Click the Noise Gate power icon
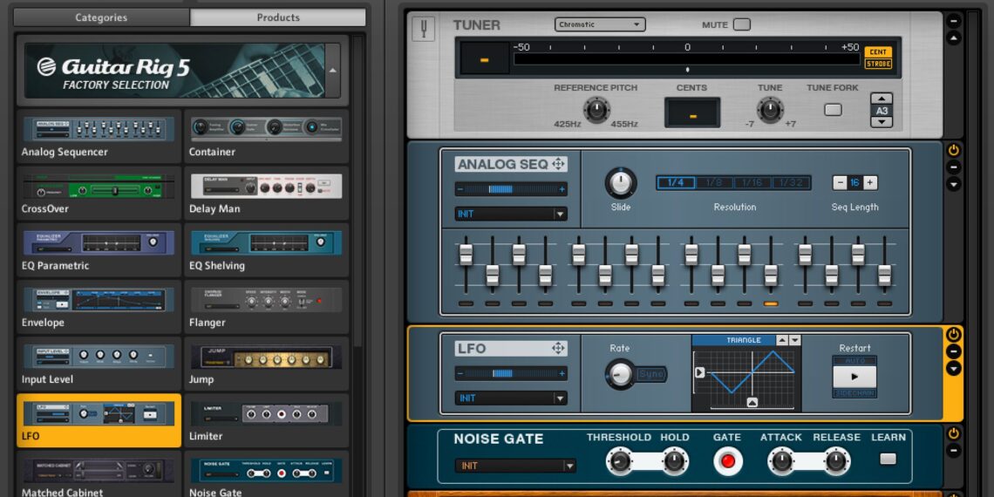The height and width of the screenshot is (497, 994). tap(954, 433)
